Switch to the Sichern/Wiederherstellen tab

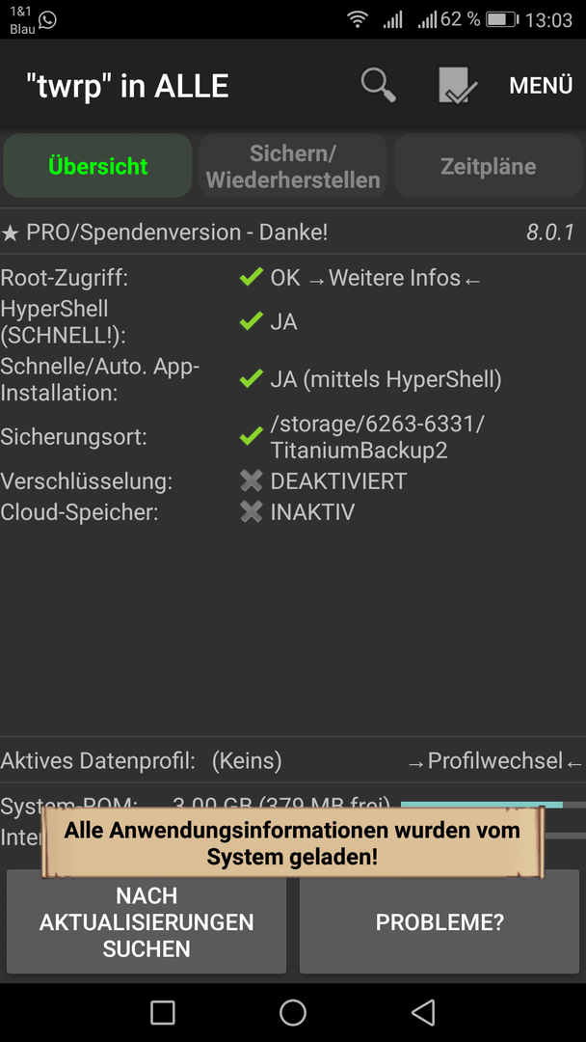coord(293,166)
